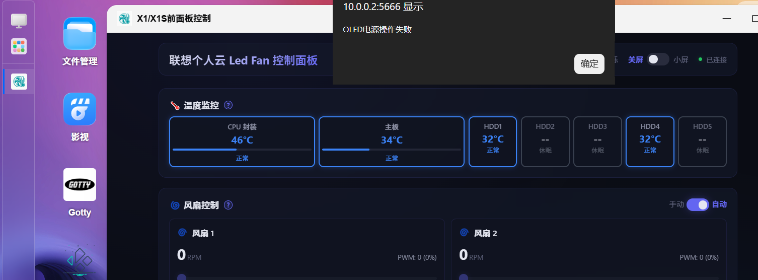
Task: Click the help icon next to 温度监控
Action: coord(228,105)
